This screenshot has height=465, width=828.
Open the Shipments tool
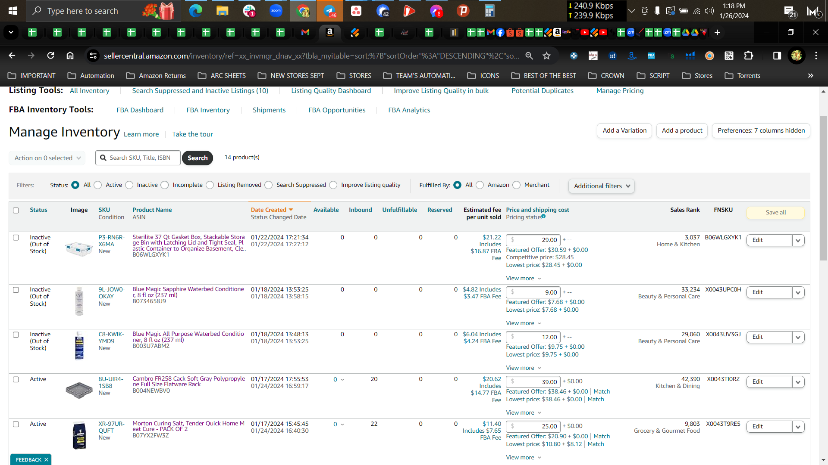(269, 110)
